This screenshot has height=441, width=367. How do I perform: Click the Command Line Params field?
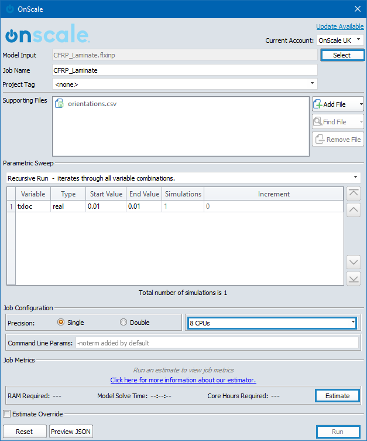point(217,343)
